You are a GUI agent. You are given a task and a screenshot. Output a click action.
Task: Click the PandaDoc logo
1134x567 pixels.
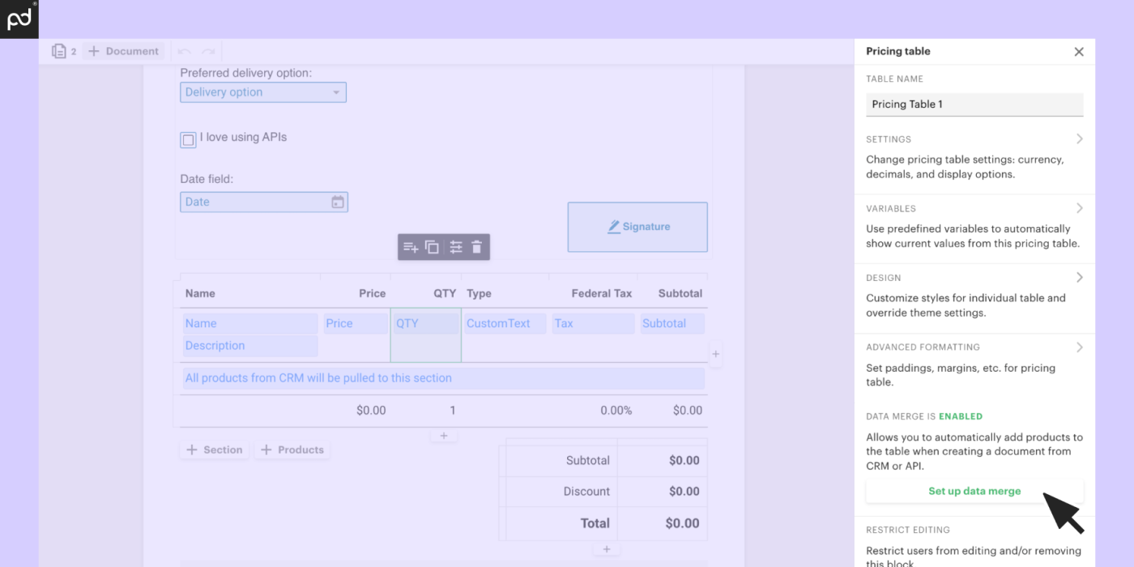point(19,19)
